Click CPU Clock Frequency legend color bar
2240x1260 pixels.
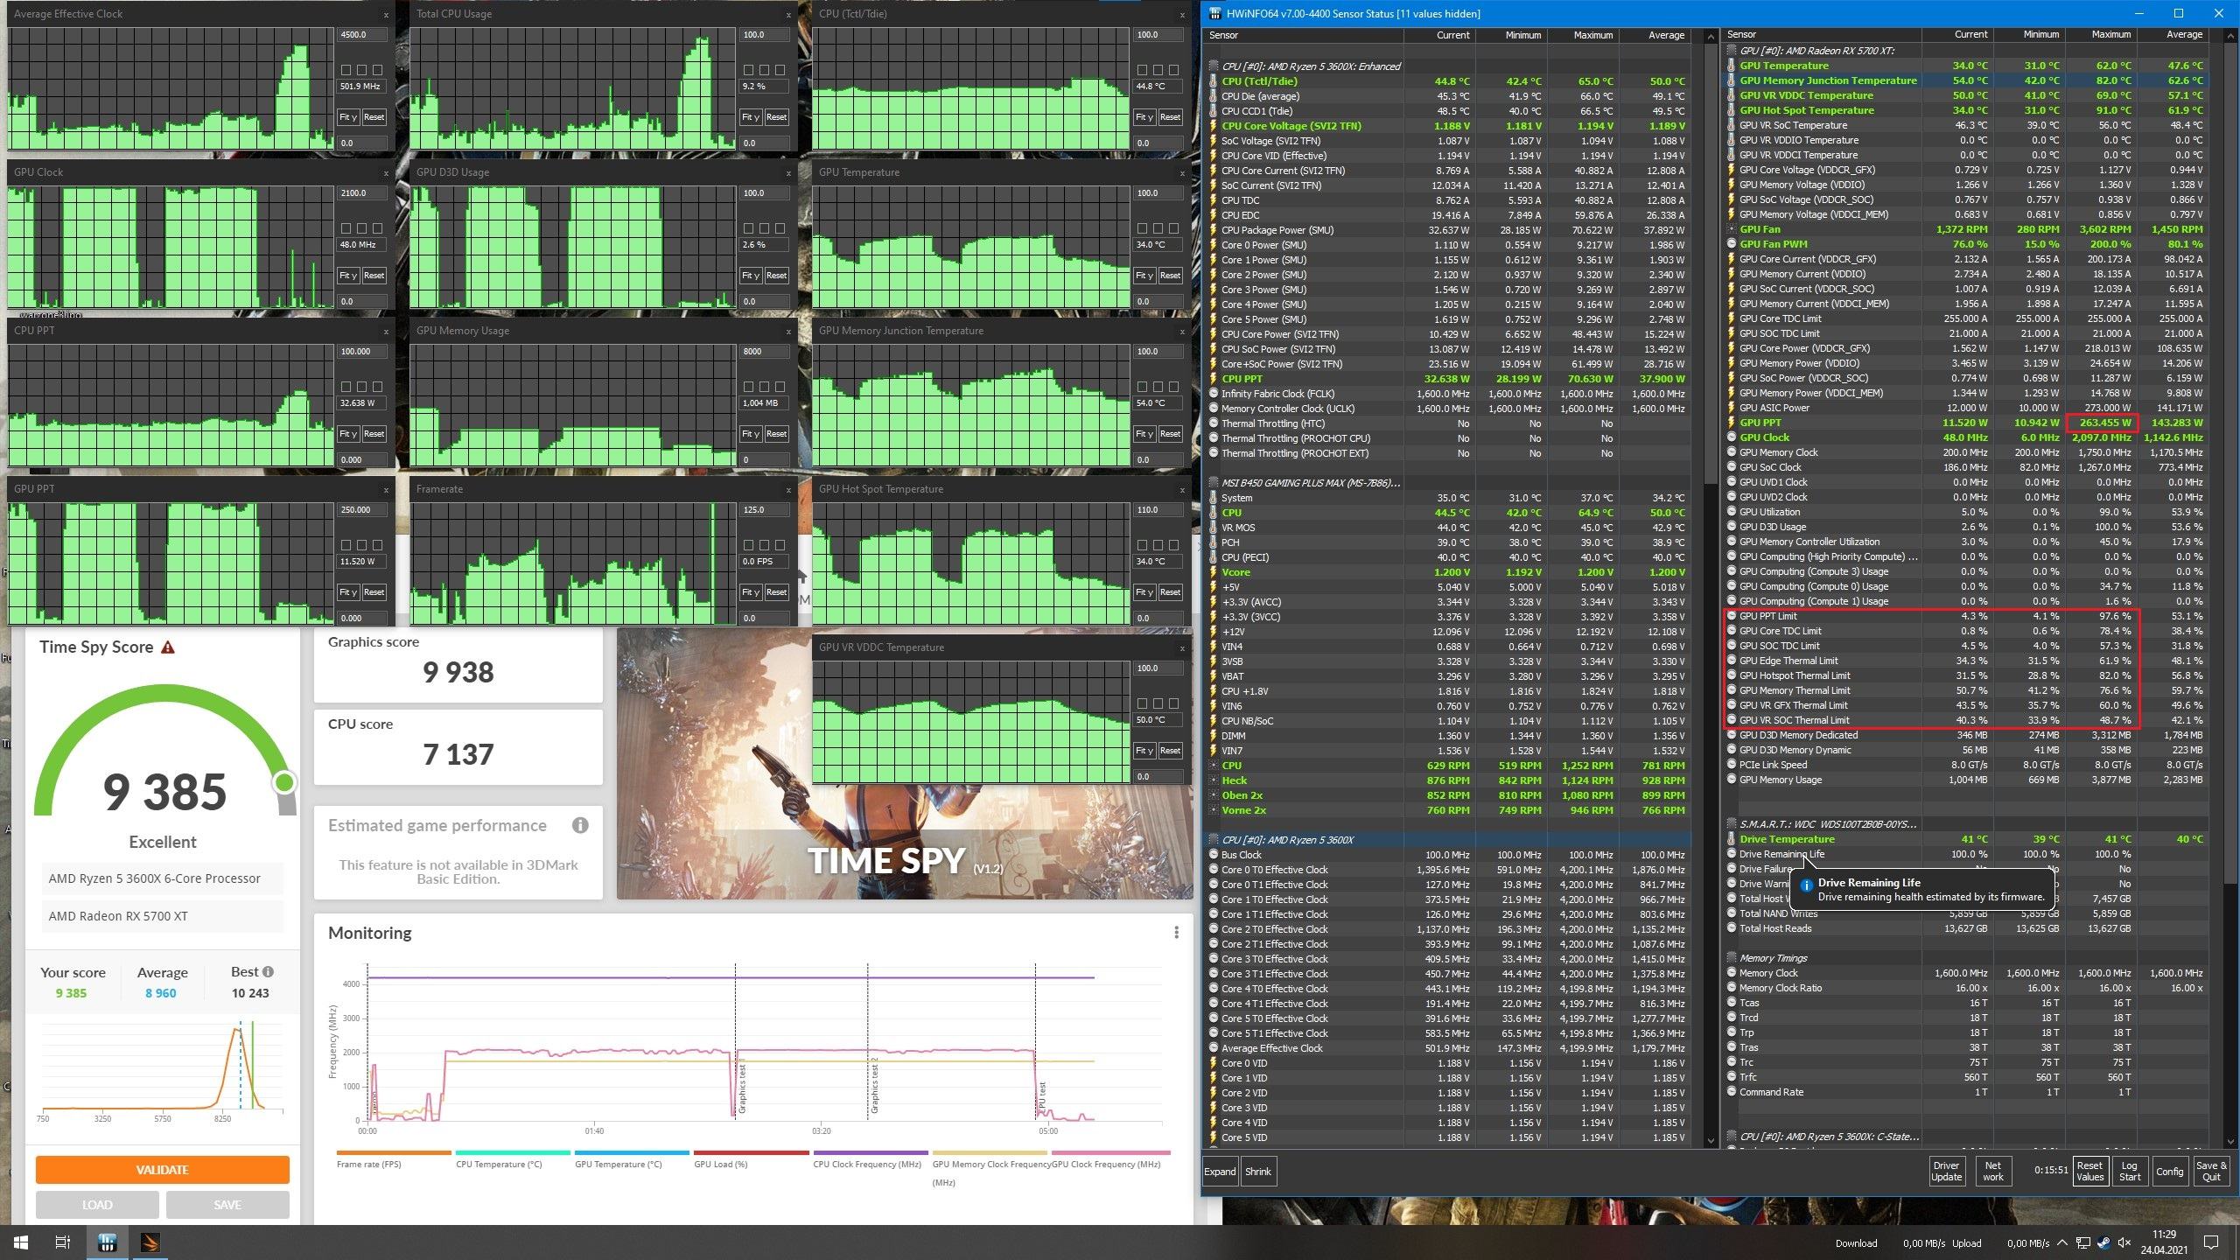(871, 1153)
